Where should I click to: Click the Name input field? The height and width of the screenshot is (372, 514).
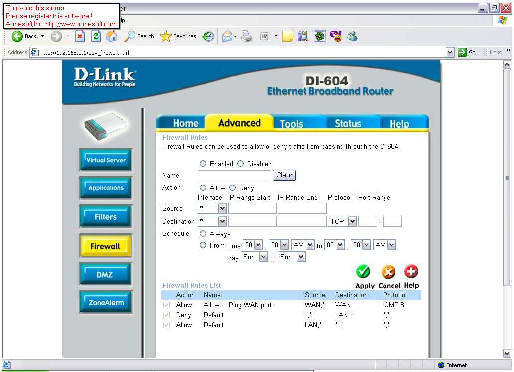click(234, 176)
